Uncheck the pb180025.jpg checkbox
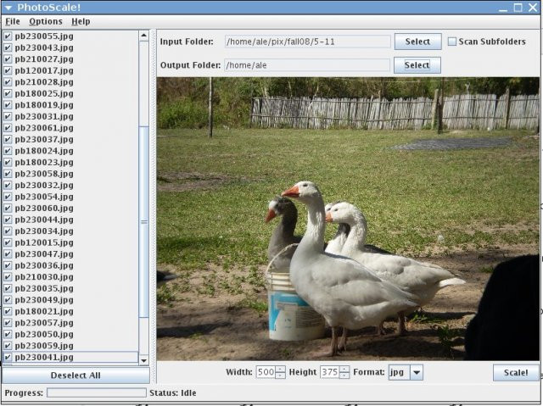The image size is (543, 406). (x=8, y=93)
